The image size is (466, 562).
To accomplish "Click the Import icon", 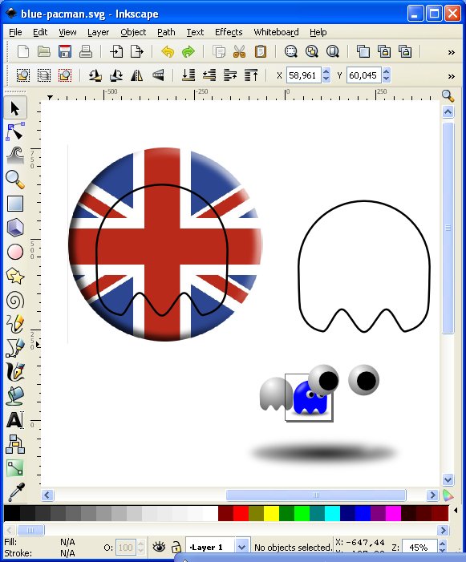I will tap(116, 51).
